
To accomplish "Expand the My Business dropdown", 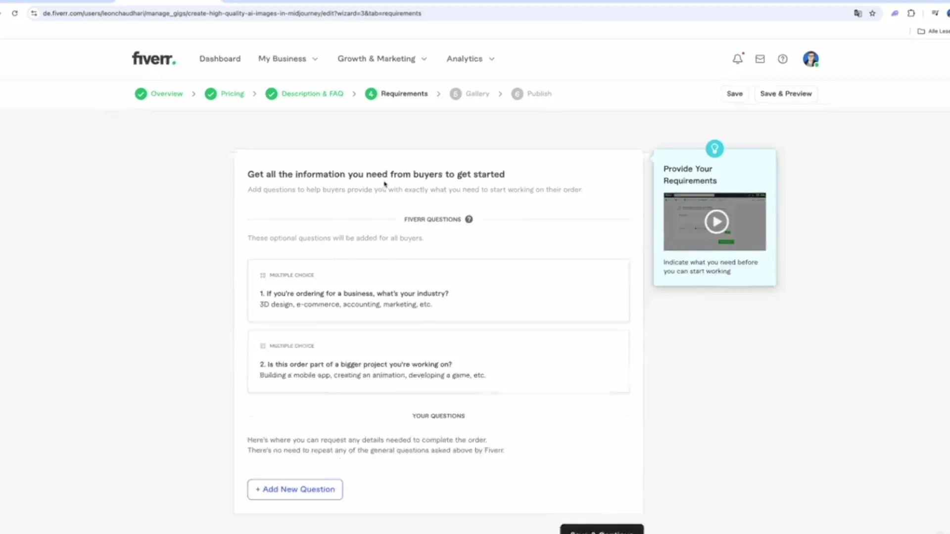I will 288,59.
